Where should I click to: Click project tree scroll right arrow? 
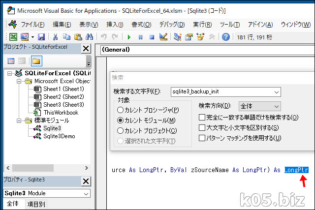point(87,168)
